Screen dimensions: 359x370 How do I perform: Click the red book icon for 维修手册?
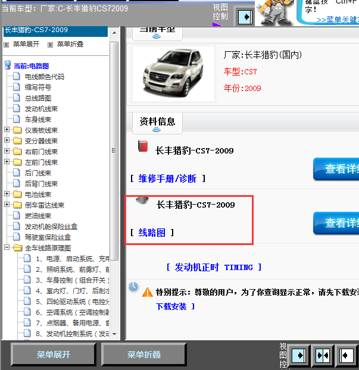tap(143, 146)
